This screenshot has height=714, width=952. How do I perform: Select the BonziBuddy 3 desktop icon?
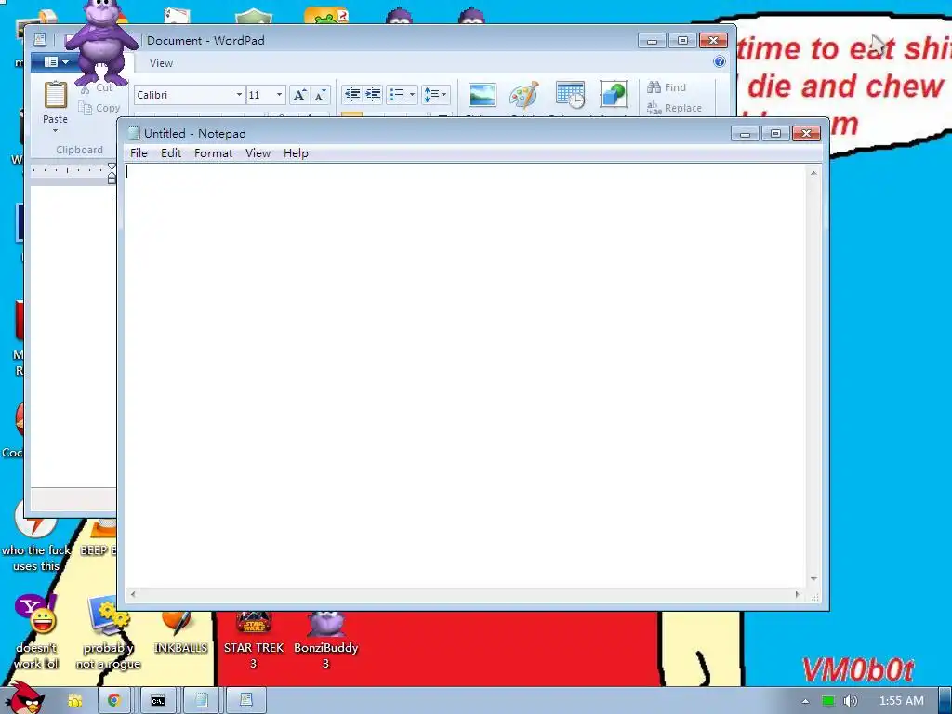coord(325,640)
